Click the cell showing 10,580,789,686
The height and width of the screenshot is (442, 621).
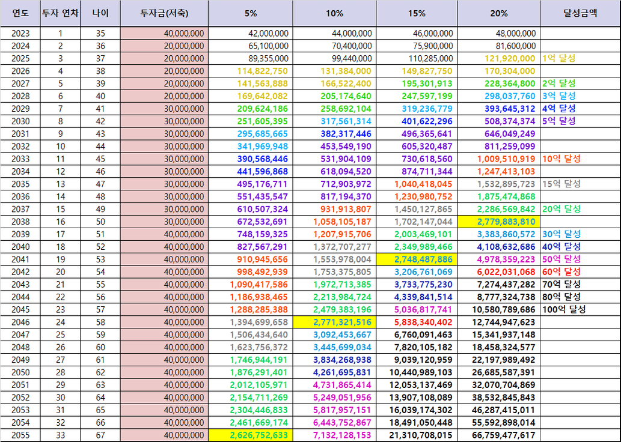(498, 309)
